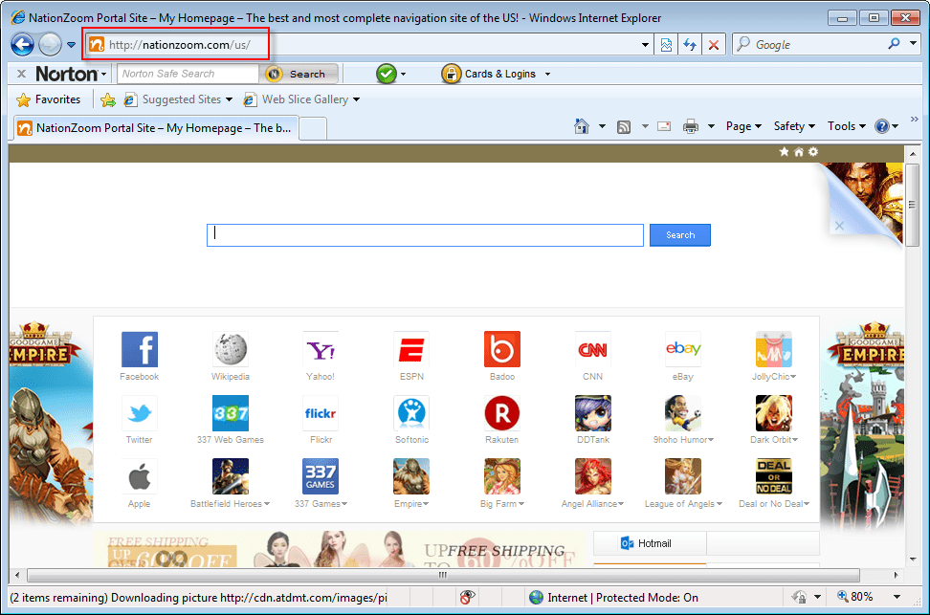Open the Softonic shortcut icon
This screenshot has height=615, width=930.
point(411,413)
